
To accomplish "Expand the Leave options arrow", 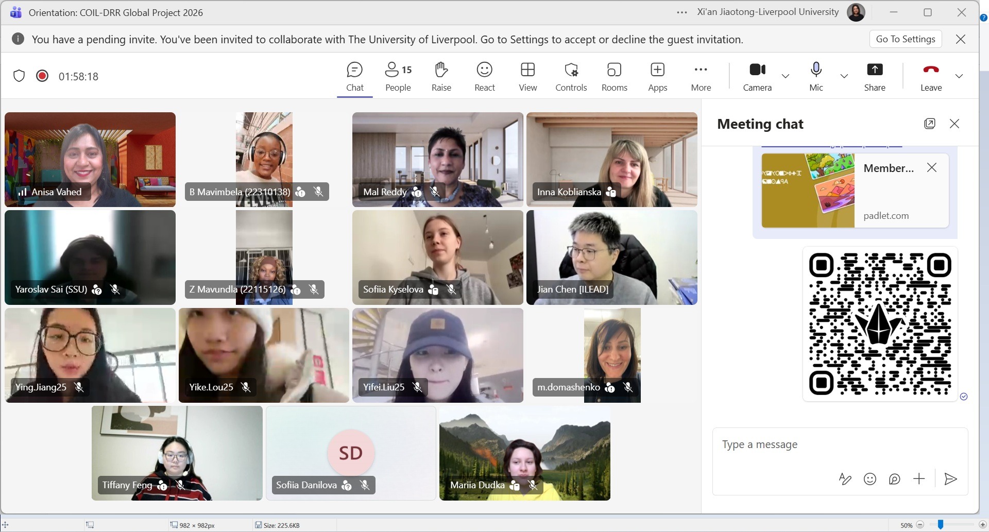I will [959, 76].
